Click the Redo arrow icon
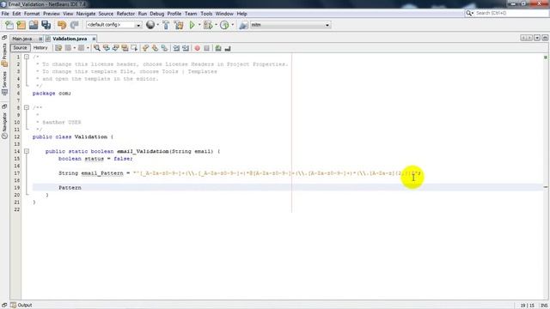The height and width of the screenshot is (309, 550). tap(74, 25)
